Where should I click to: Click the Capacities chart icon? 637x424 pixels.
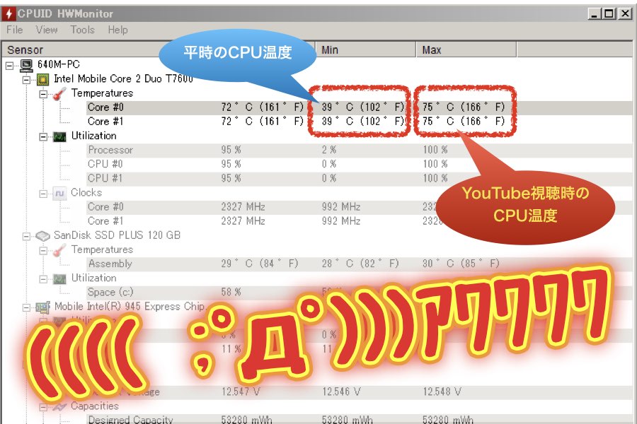[59, 406]
